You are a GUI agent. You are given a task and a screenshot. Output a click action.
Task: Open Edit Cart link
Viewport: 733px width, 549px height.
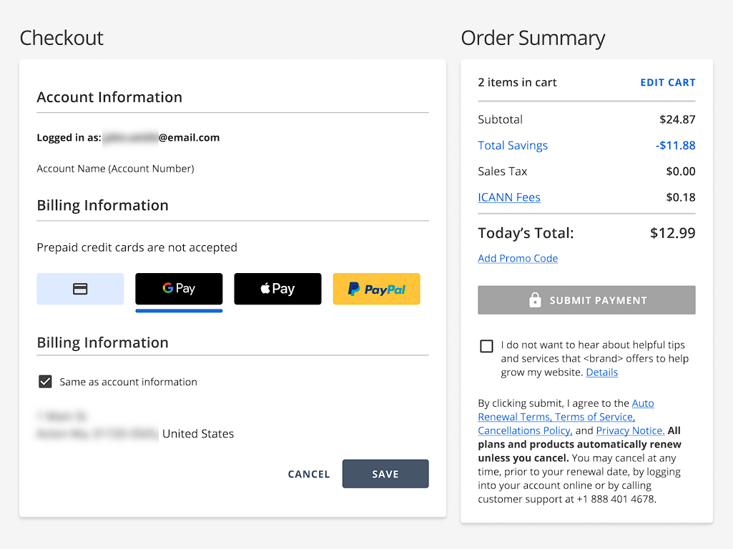click(x=667, y=82)
